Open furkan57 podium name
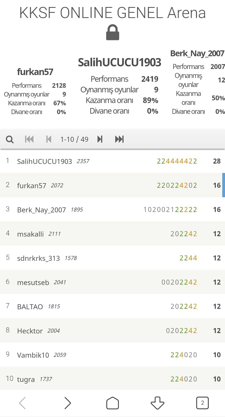 [35, 72]
